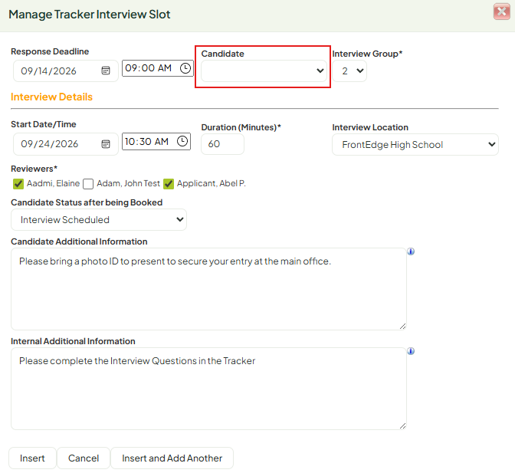This screenshot has width=515, height=473.
Task: Open the Interview Group dropdown
Action: coord(349,71)
